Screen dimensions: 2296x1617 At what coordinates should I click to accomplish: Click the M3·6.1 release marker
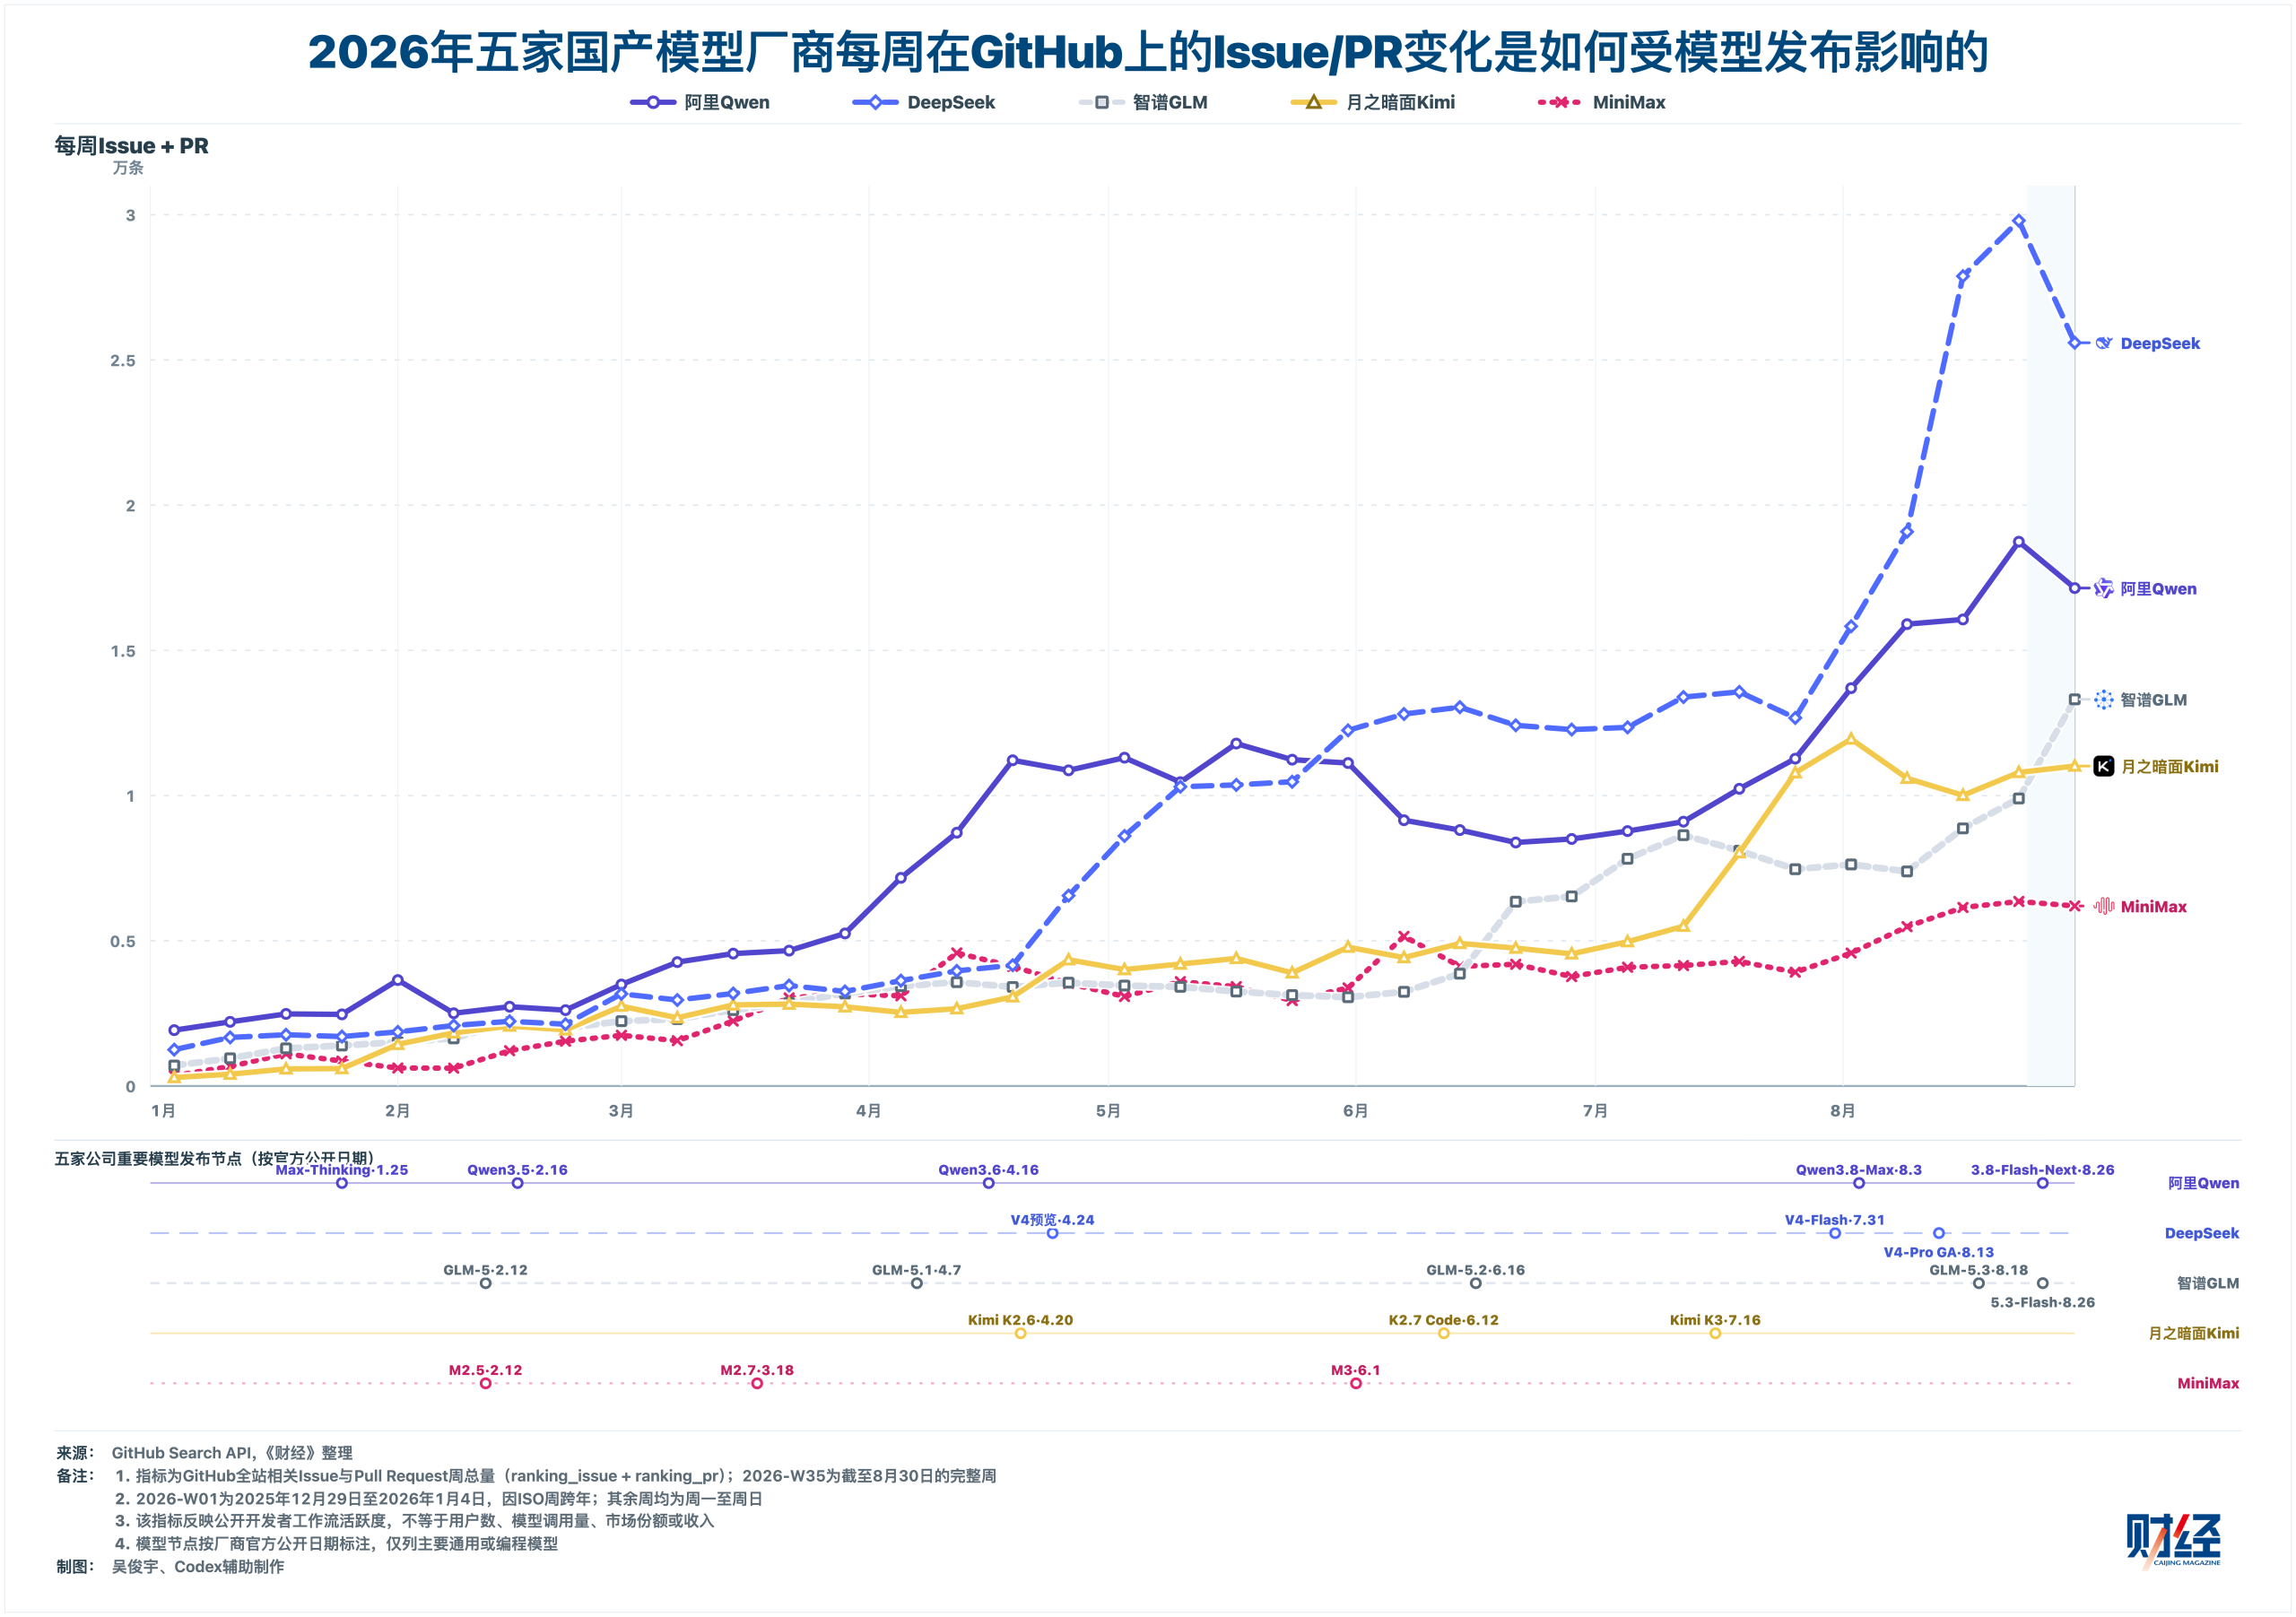[1356, 1383]
